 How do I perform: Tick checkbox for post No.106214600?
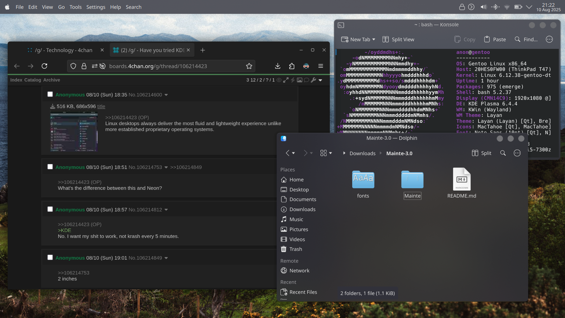(50, 94)
